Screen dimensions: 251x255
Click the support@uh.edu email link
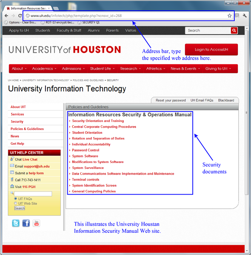click(x=37, y=166)
